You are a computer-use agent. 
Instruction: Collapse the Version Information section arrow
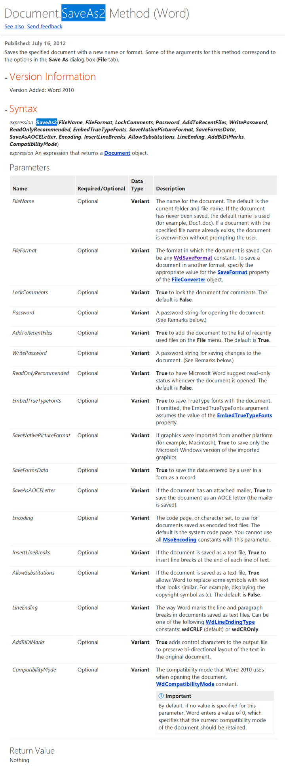(x=6, y=78)
